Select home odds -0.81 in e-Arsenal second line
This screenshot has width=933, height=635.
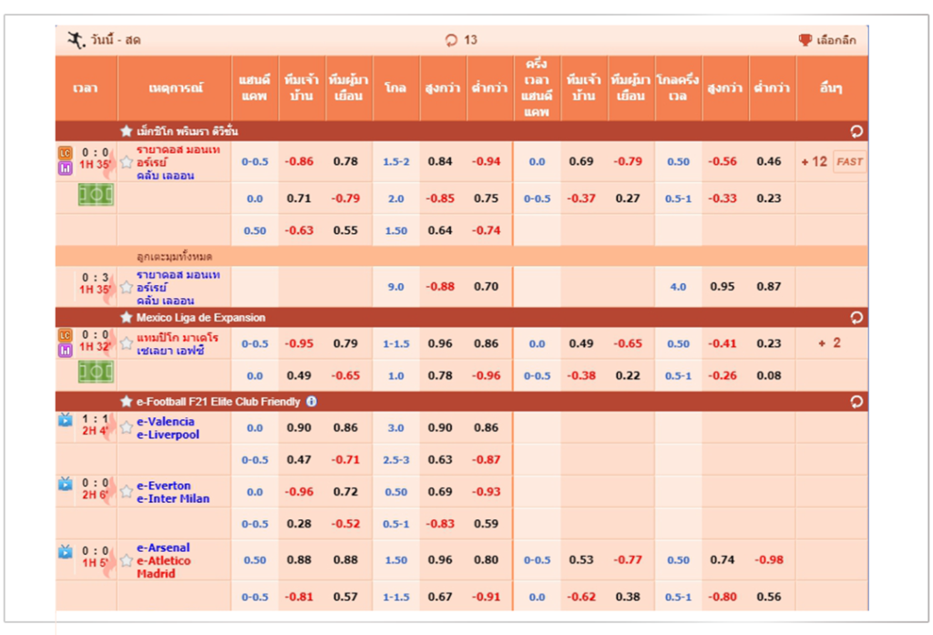pyautogui.click(x=299, y=597)
